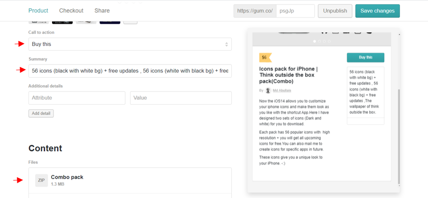Select the second carousel dot in preview
The width and height of the screenshot is (428, 198).
tap(320, 41)
